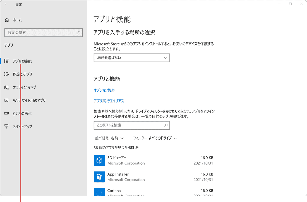The height and width of the screenshot is (202, 307).
Task: Open the 場所を選ばない dropdown
Action: tap(132, 58)
